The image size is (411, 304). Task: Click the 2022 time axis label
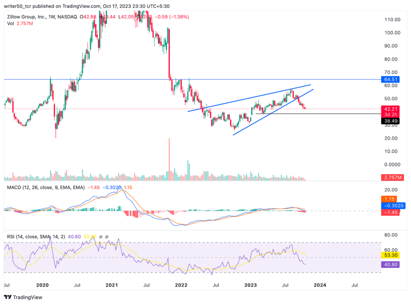pyautogui.click(x=181, y=285)
